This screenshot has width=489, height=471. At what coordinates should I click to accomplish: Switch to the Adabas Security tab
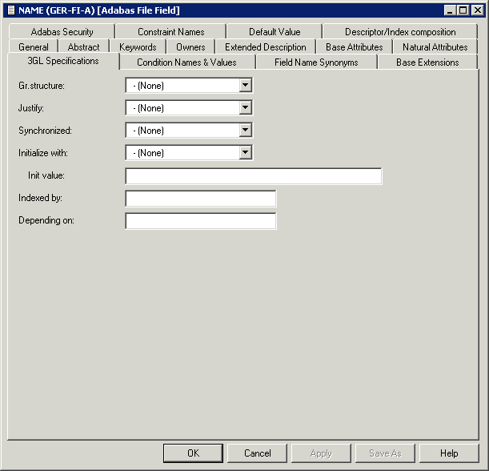[x=62, y=32]
